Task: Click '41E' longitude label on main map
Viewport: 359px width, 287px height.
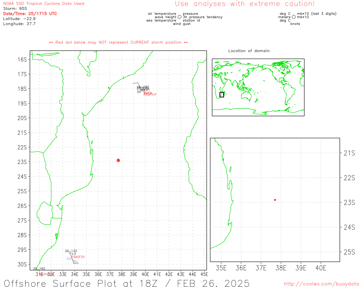Action: click(x=157, y=274)
